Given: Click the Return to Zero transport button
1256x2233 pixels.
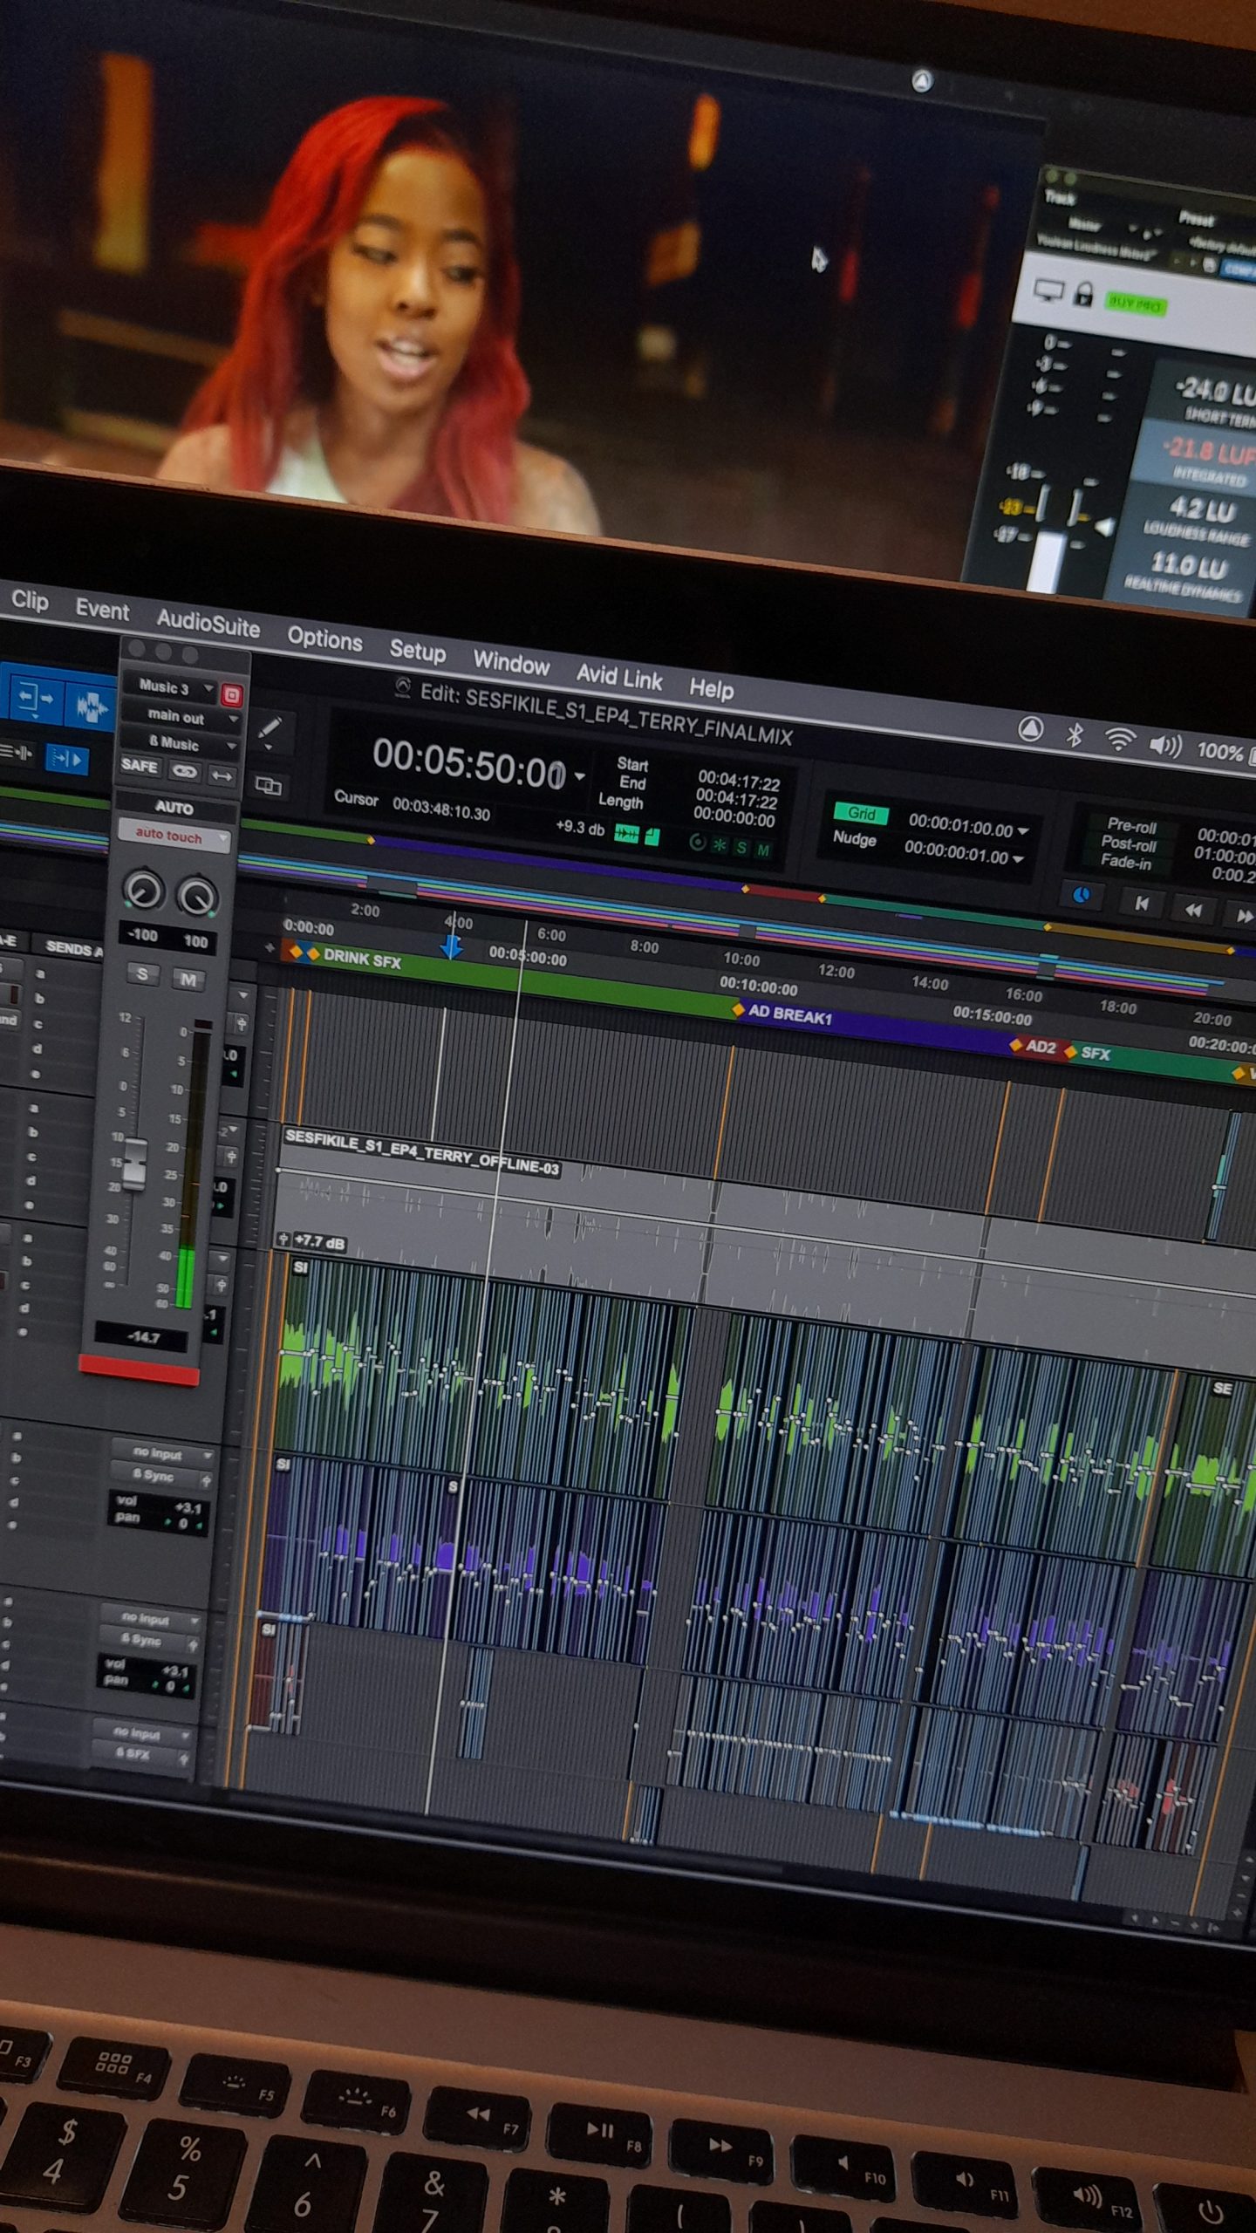Looking at the screenshot, I should [x=1141, y=904].
